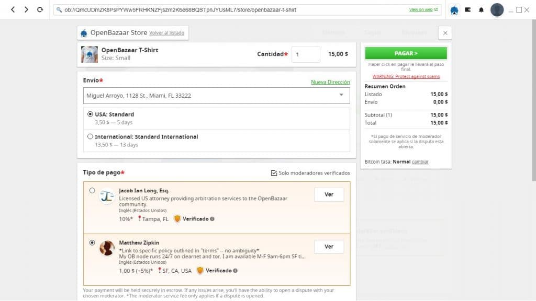Reload the page with refresh icon
536x301 pixels.
pyautogui.click(x=40, y=9)
